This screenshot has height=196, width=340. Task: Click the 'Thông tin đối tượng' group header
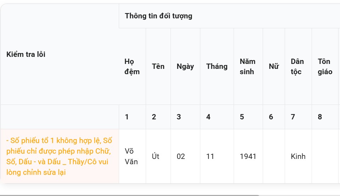[x=158, y=16]
